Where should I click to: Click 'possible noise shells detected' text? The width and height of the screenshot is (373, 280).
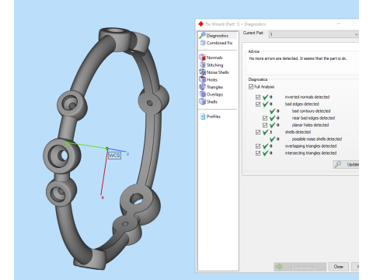tap(317, 139)
